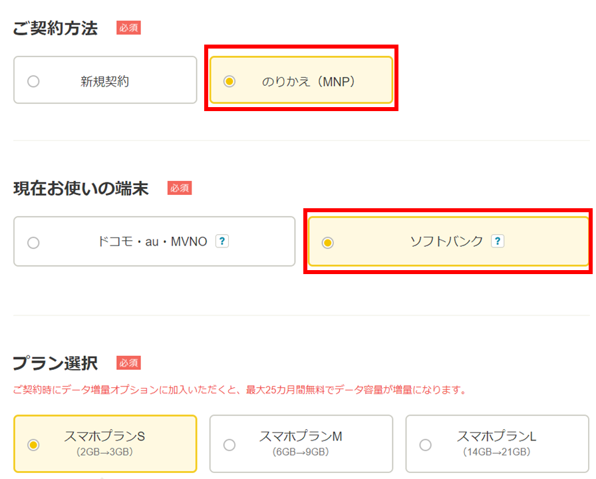Viewport: 596px width, 479px height.
Task: Click 必須 badge next to 現在お使いの端末
Action: [x=180, y=188]
